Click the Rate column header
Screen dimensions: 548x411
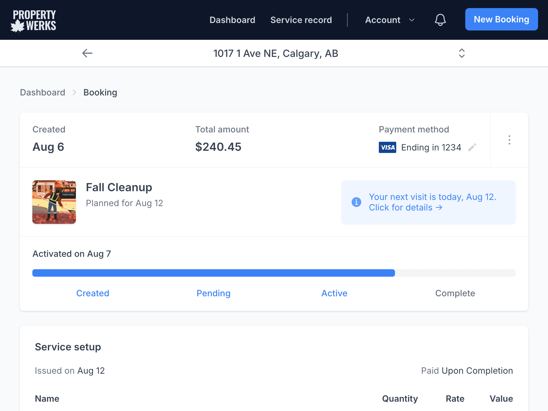click(x=455, y=399)
